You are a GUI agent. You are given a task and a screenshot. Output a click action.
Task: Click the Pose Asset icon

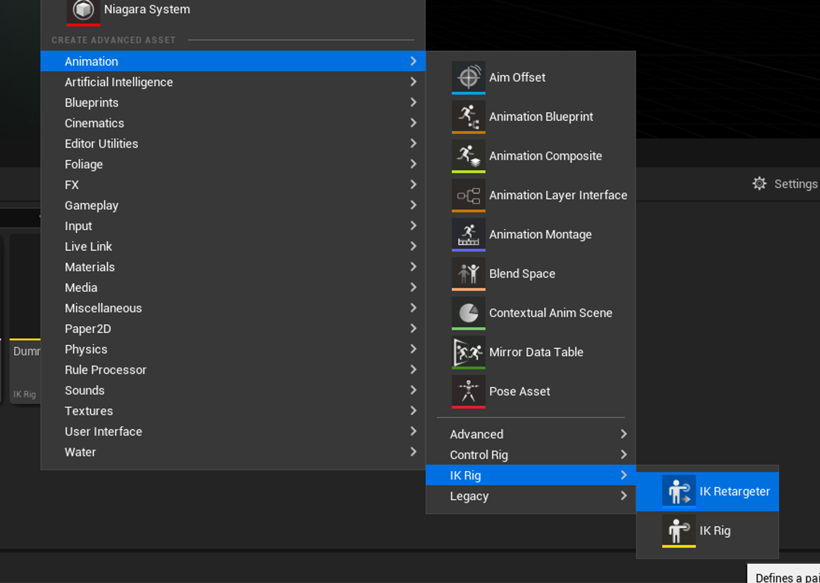click(468, 391)
